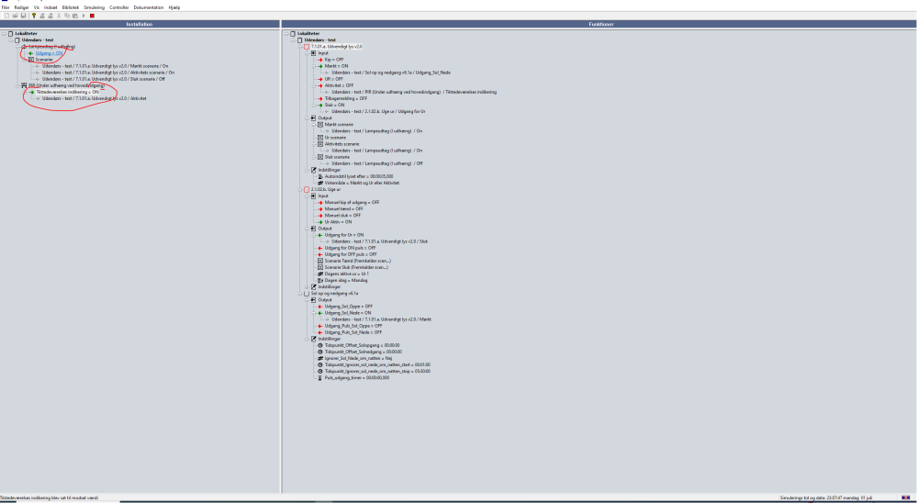This screenshot has height=503, width=918.
Task: Click the New document toolbar icon
Action: (x=6, y=16)
